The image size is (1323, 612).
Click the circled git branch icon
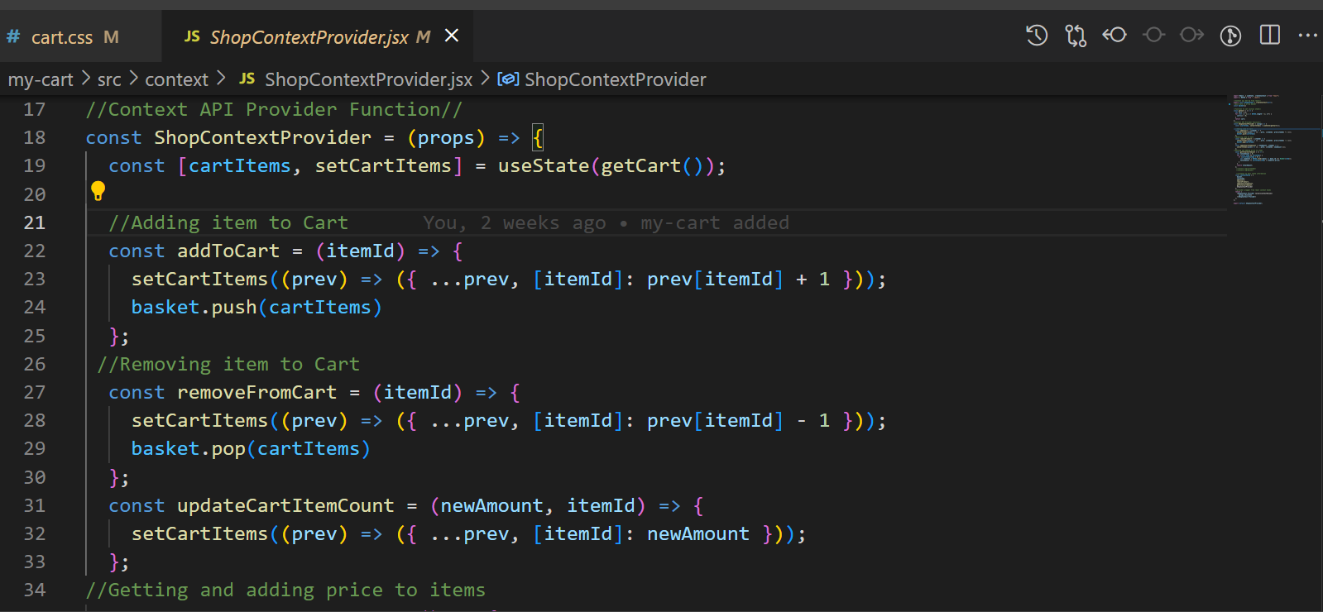1230,35
